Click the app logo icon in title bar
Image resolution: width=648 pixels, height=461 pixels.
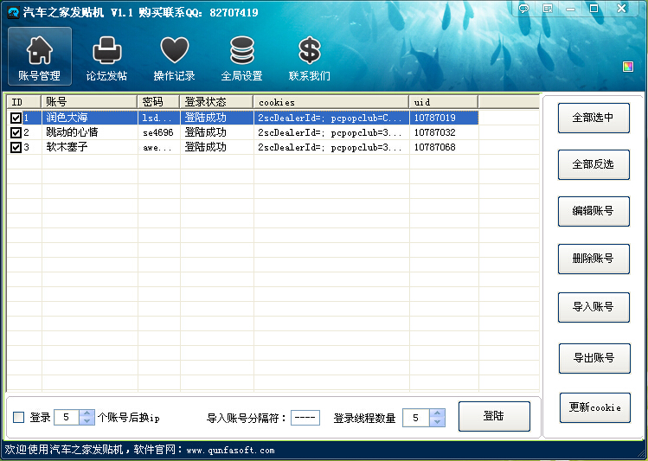click(x=13, y=13)
